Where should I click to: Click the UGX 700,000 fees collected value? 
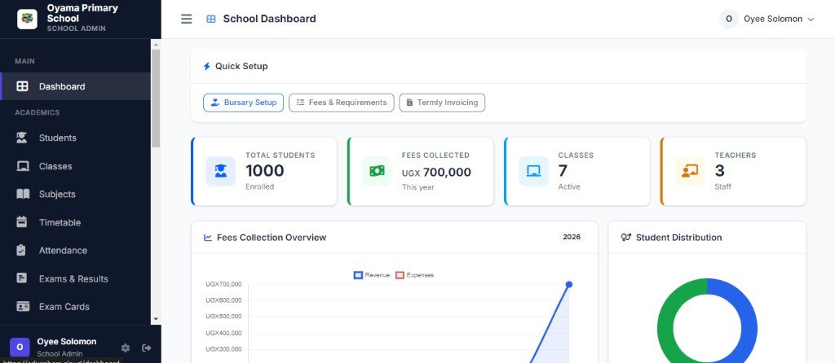[436, 173]
